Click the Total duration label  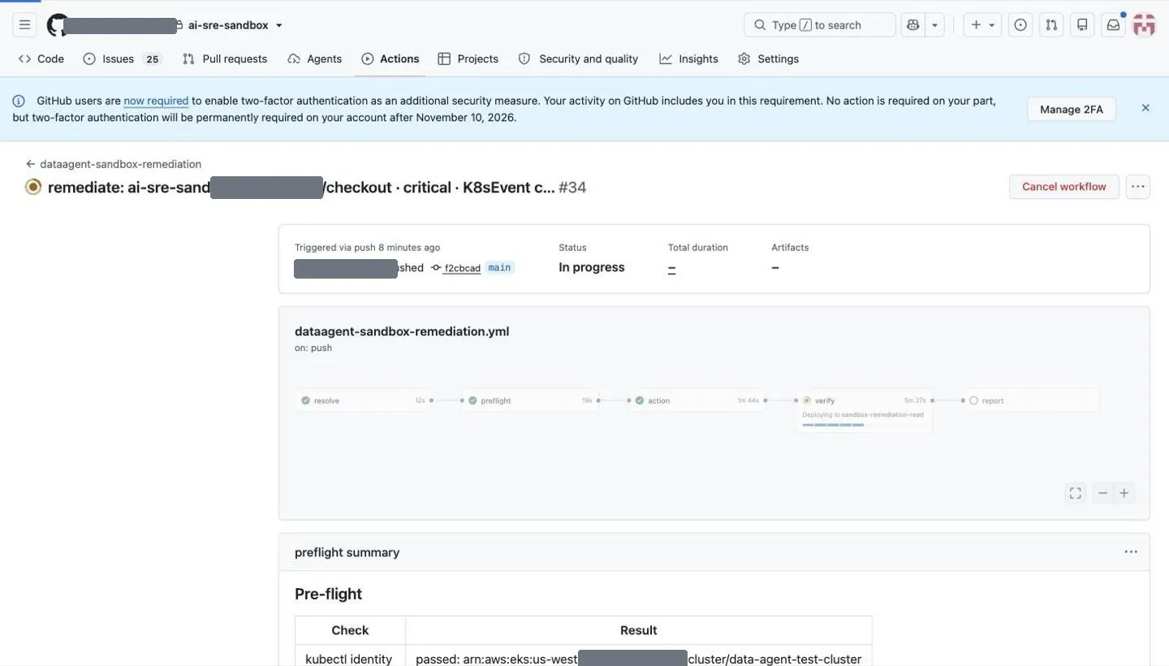[x=698, y=248]
